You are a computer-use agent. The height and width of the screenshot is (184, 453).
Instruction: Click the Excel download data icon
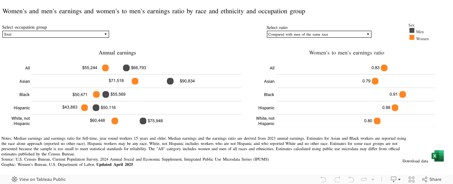point(437,156)
